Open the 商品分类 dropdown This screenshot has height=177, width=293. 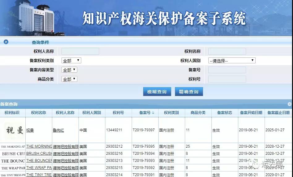coord(69,79)
